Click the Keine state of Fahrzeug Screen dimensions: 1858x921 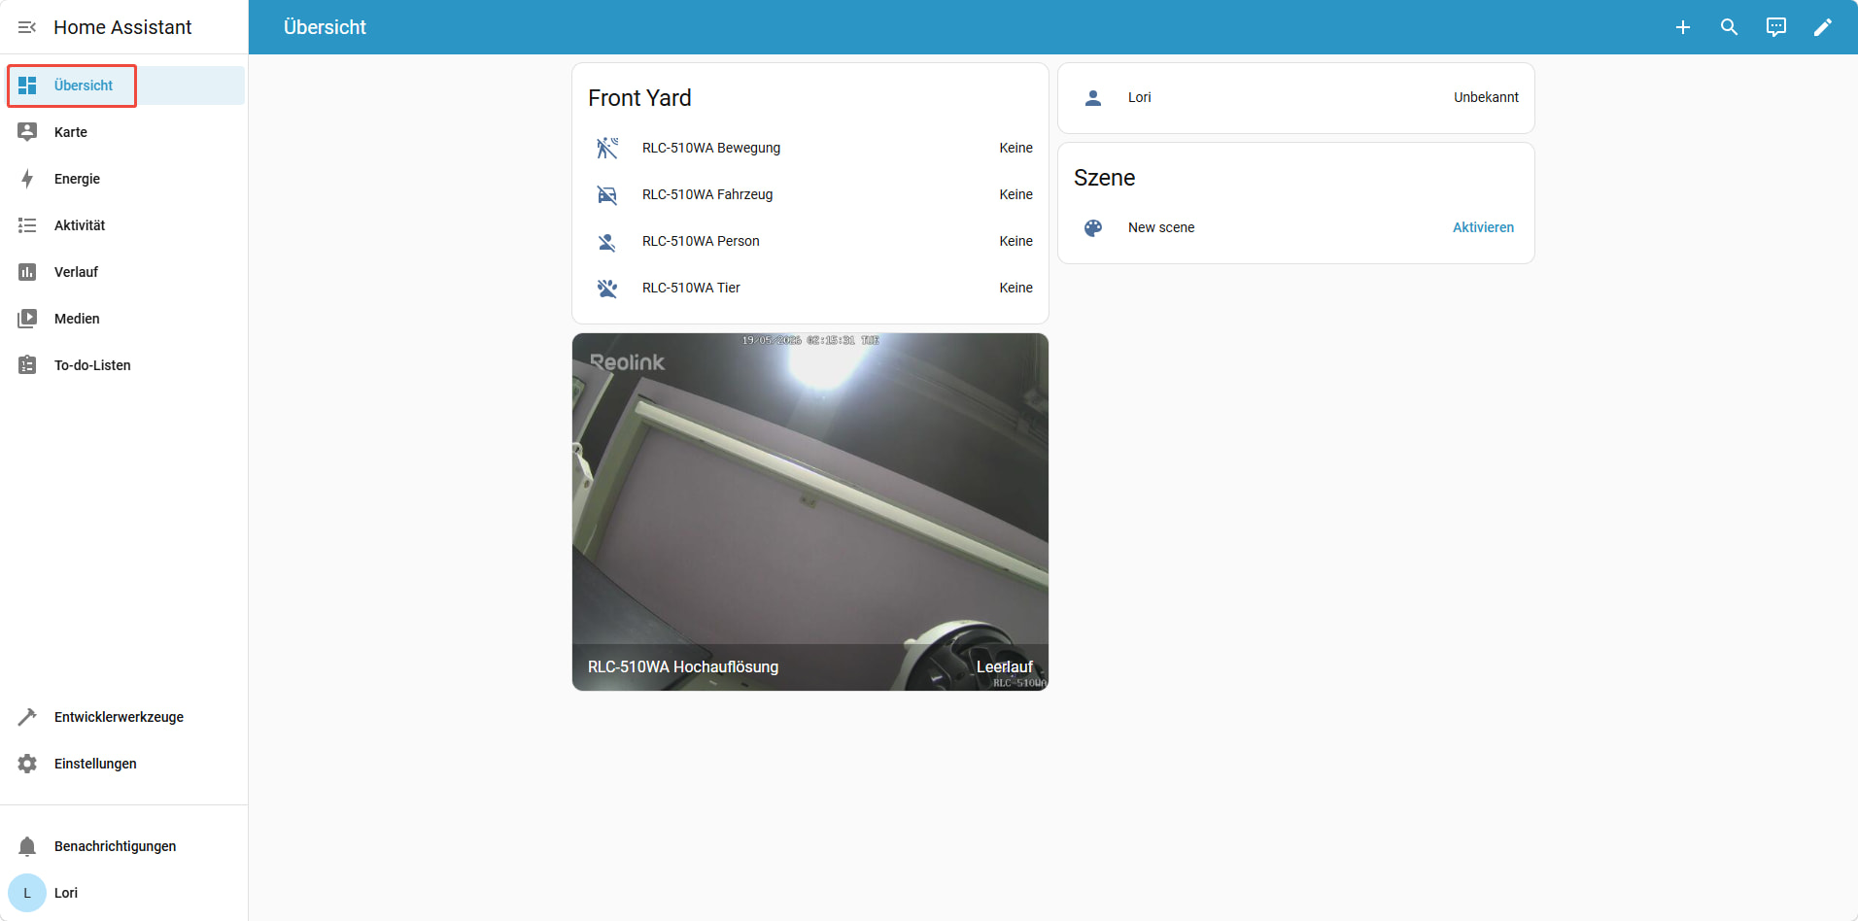coord(1015,194)
